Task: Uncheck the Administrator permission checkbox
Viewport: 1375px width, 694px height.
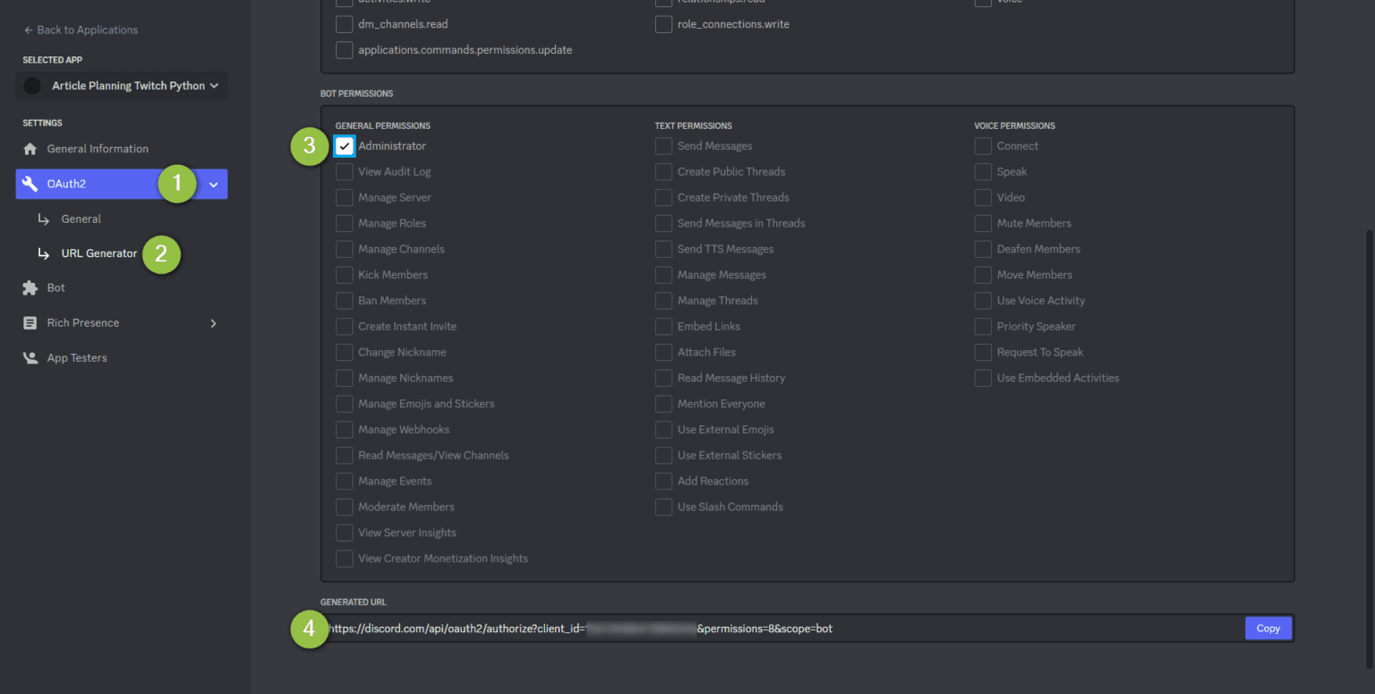Action: click(345, 146)
